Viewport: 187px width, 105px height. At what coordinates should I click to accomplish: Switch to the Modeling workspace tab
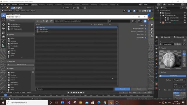pyautogui.click(x=42, y=5)
